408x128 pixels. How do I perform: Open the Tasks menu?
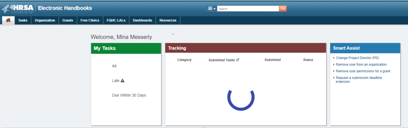pyautogui.click(x=23, y=20)
